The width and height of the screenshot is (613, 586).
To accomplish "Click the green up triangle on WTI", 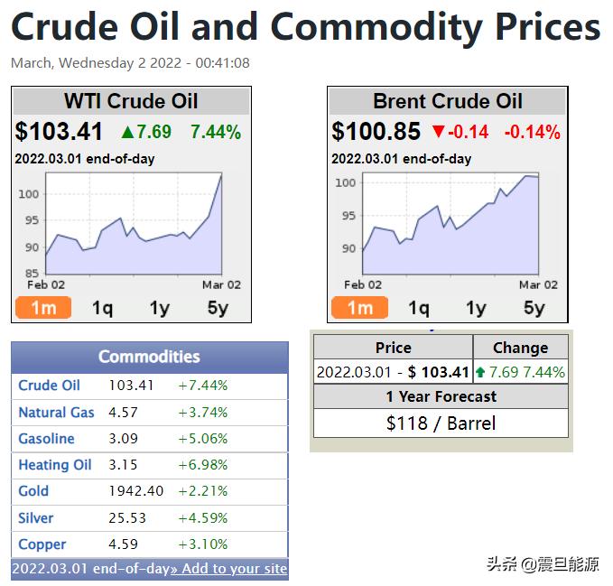I will 128,132.
